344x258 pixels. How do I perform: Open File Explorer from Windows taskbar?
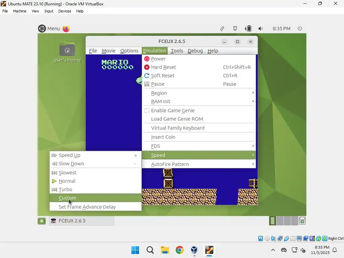coord(165,250)
